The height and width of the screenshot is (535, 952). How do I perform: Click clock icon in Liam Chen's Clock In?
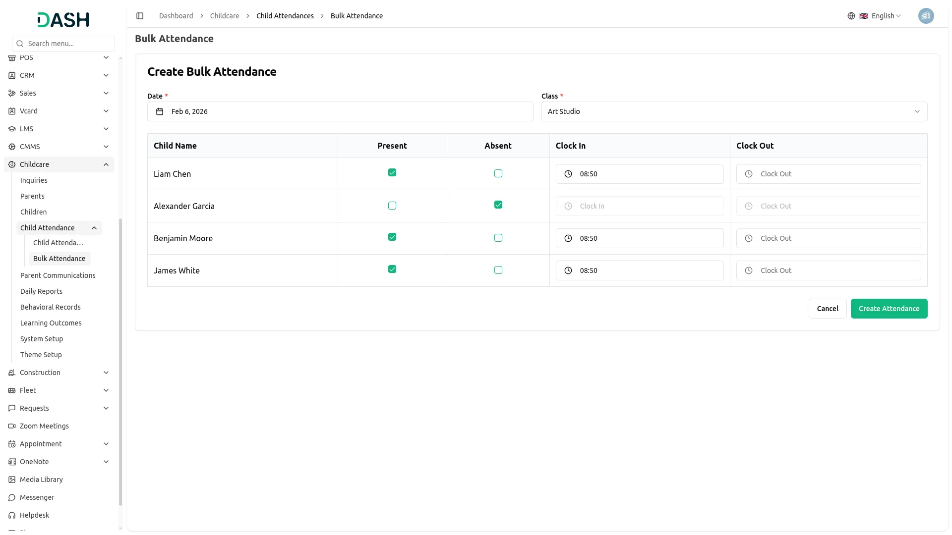[568, 174]
